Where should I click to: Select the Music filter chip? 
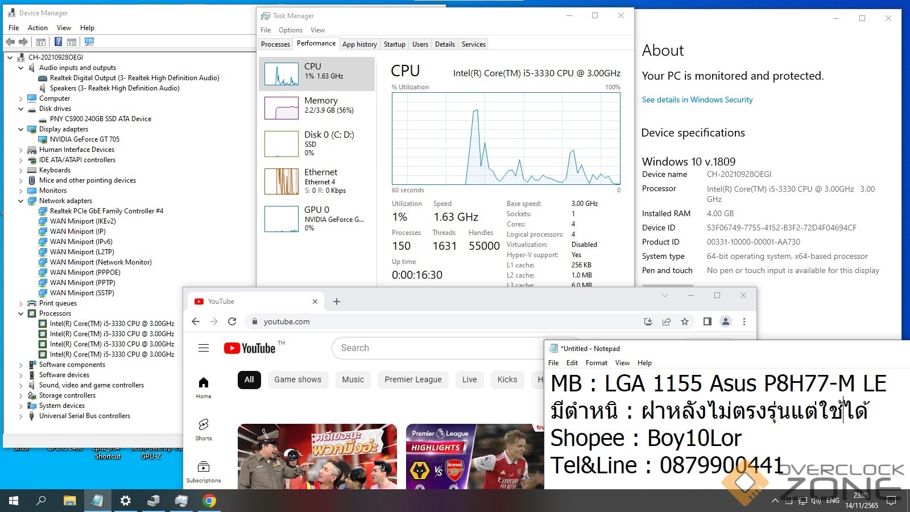[353, 379]
